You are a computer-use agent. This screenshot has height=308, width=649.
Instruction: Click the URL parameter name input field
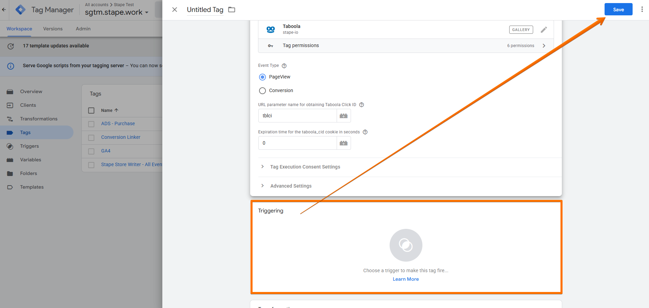[298, 116]
